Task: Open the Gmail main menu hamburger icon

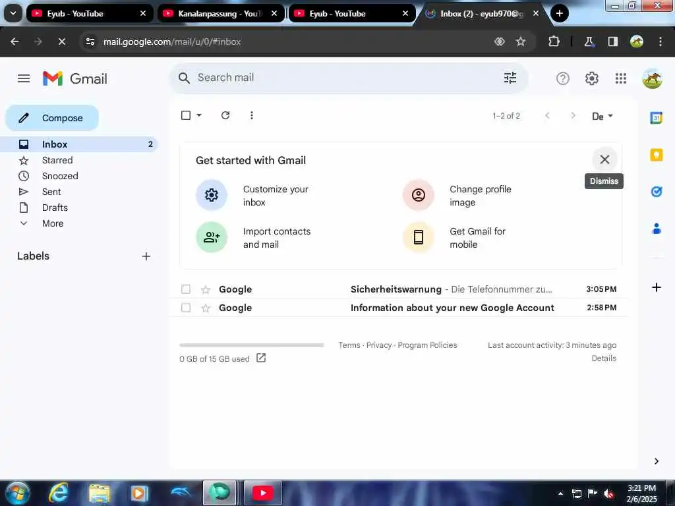Action: pyautogui.click(x=24, y=78)
